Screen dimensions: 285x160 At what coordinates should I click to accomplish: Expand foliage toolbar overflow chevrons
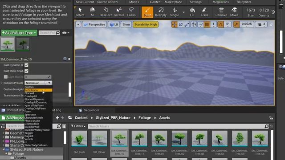point(273,12)
